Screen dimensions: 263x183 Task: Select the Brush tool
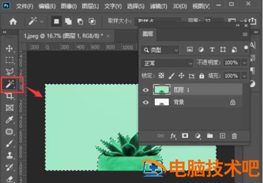(10, 144)
